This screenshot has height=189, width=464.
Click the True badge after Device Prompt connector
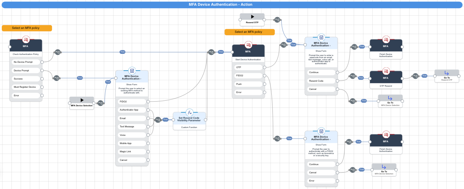click(x=80, y=78)
